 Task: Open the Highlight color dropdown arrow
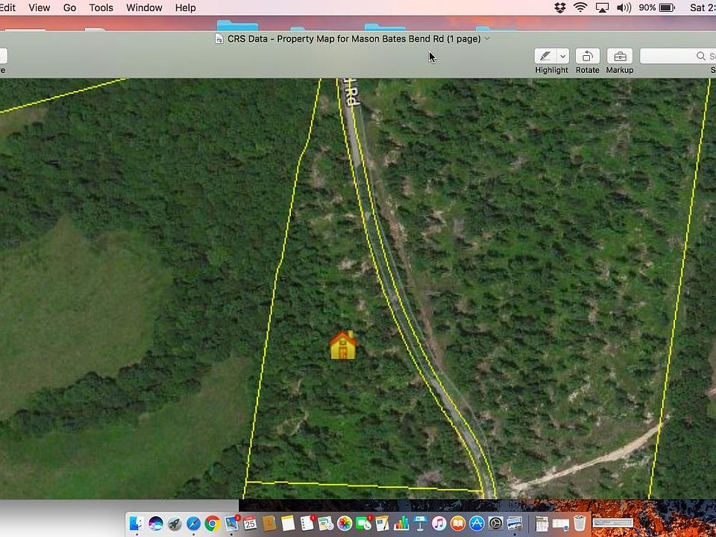pos(563,56)
